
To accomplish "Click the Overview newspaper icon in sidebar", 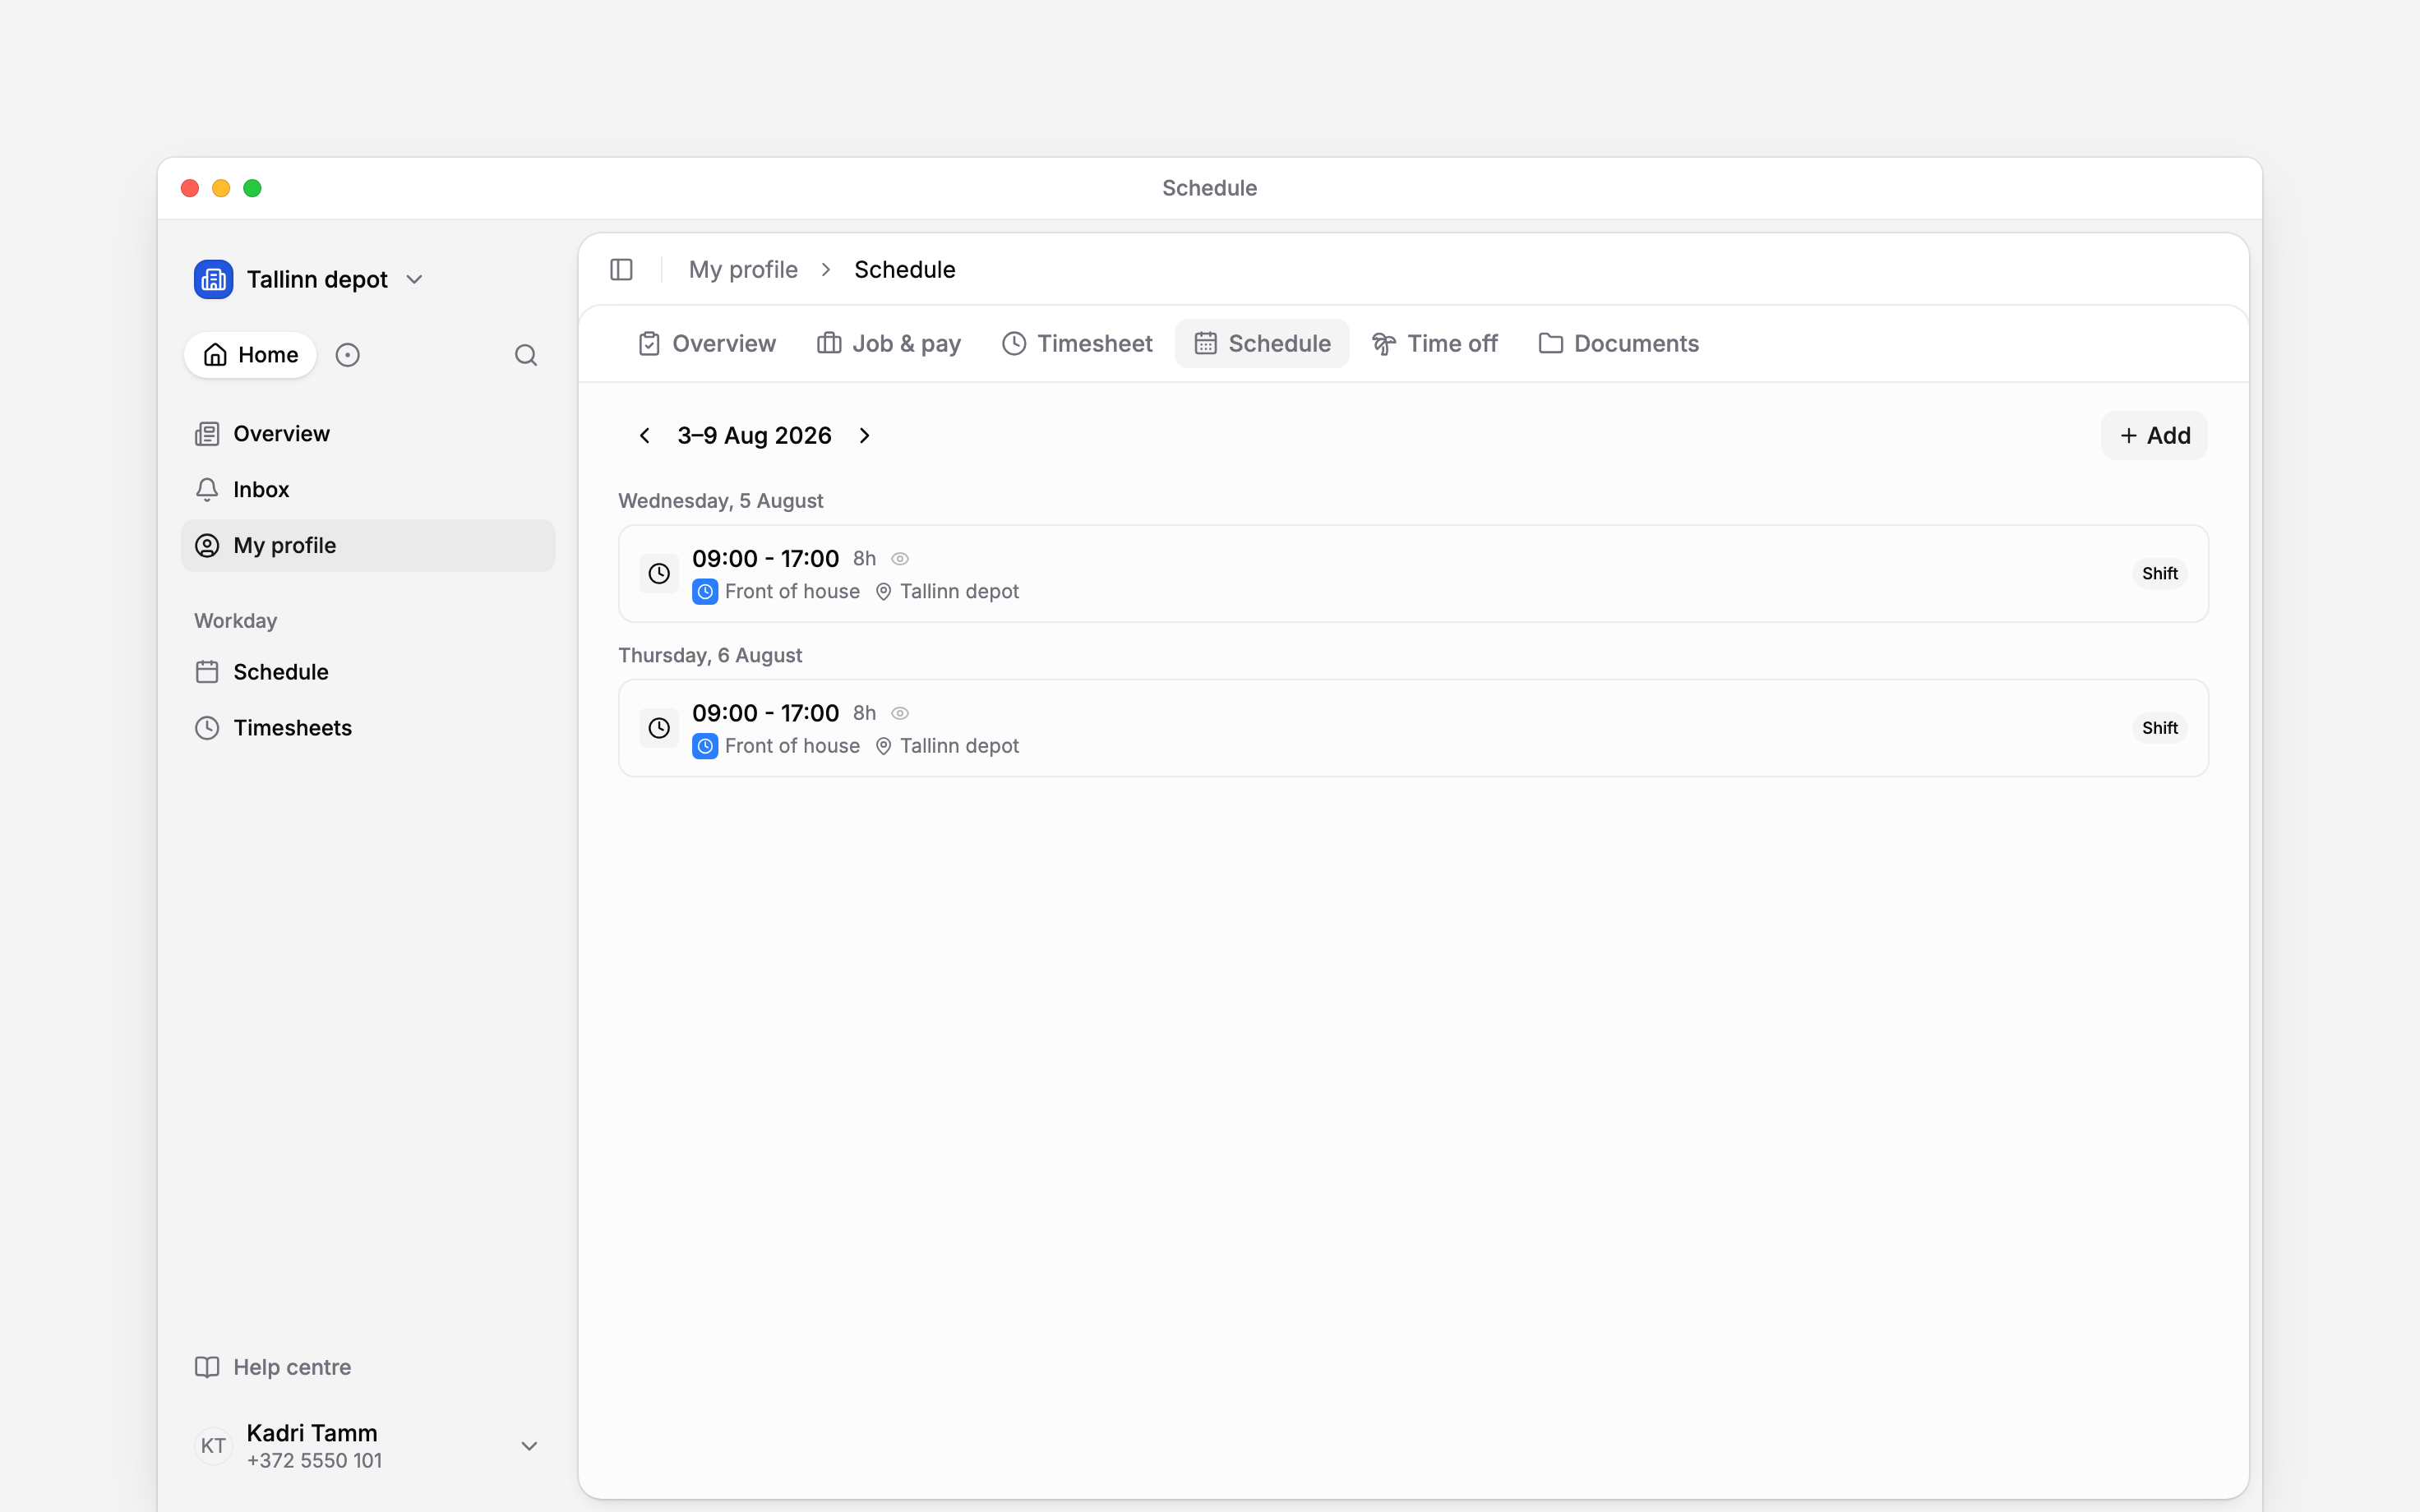I will coord(207,434).
